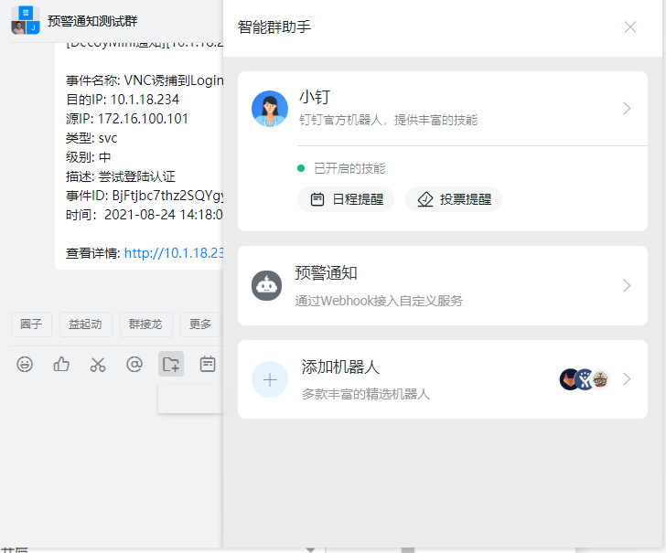Expand the 小钉 robot details chevron
This screenshot has width=666, height=553.
(x=627, y=109)
